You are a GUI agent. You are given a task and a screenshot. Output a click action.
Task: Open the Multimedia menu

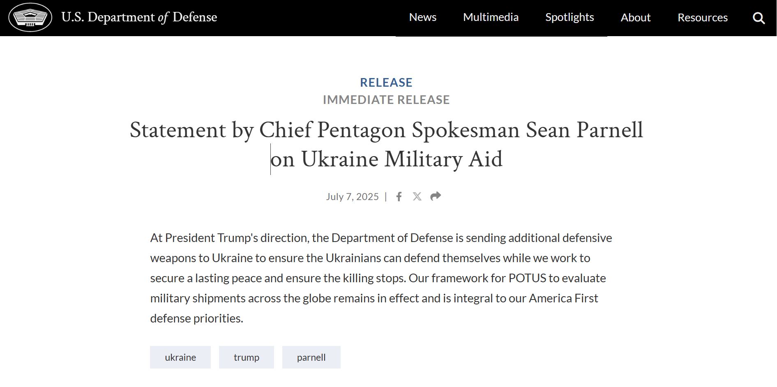coord(491,17)
